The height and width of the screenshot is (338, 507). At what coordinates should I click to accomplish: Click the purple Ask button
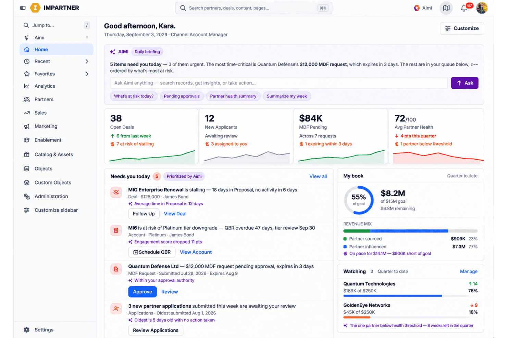[465, 83]
